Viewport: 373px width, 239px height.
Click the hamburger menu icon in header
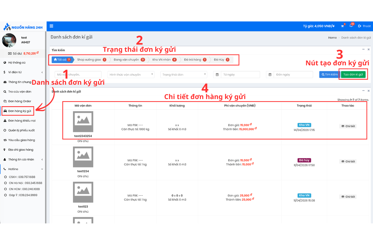[x=51, y=26]
